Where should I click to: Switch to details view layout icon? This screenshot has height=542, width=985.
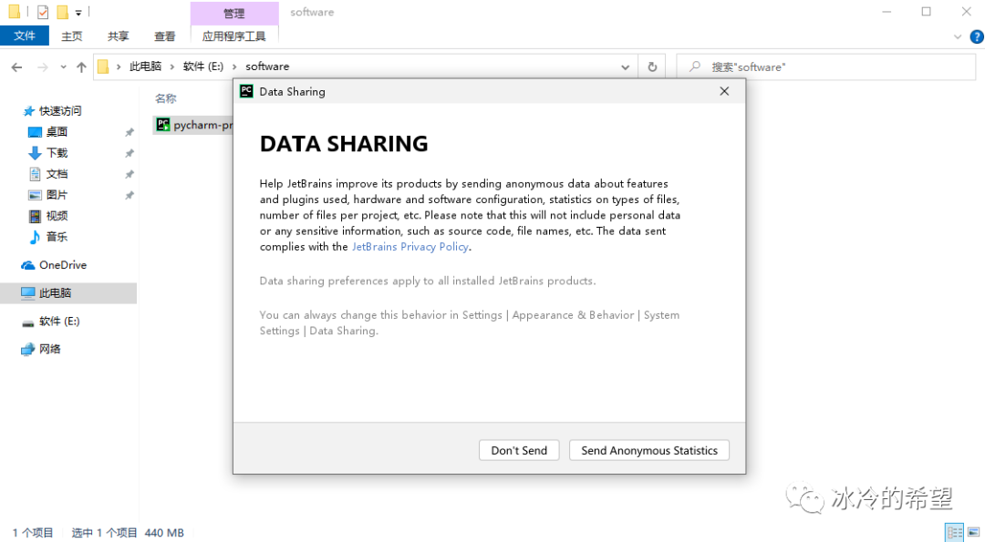click(954, 533)
